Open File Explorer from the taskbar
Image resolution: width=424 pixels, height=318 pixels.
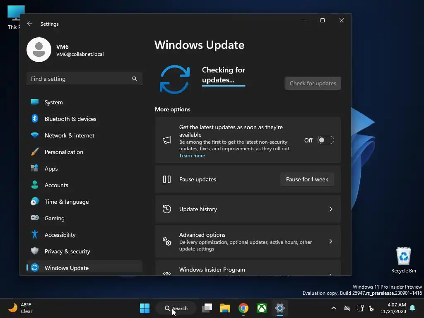click(x=225, y=308)
